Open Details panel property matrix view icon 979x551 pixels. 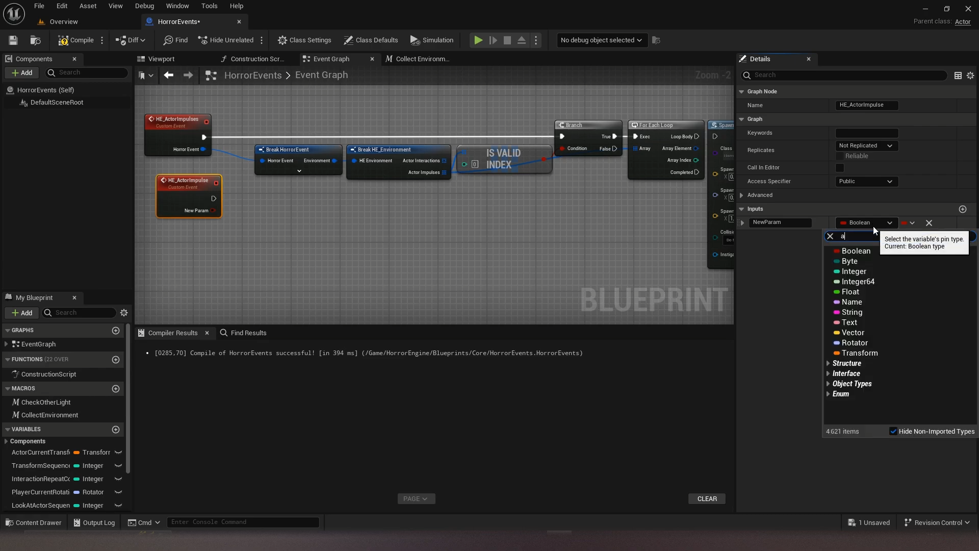[x=958, y=76]
